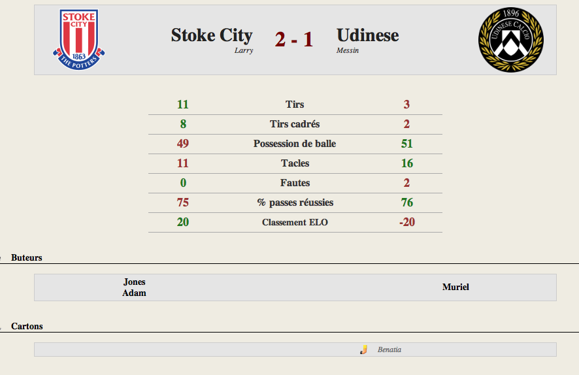Select the Larry manager name
The width and height of the screenshot is (579, 375).
coord(244,50)
